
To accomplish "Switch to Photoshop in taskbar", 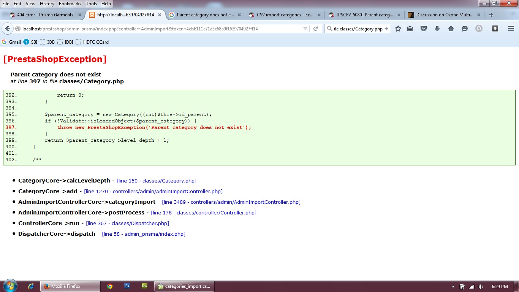I will point(127,286).
